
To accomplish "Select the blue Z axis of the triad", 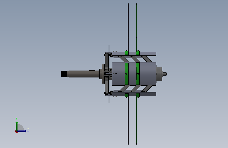I will 22,131.
